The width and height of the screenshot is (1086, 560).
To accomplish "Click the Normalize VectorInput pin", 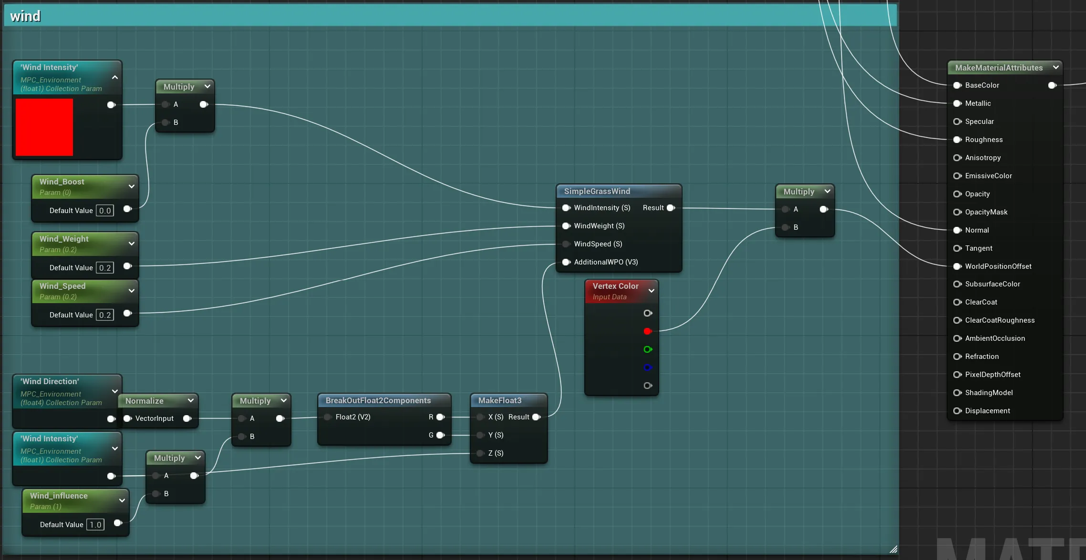I will pyautogui.click(x=127, y=418).
